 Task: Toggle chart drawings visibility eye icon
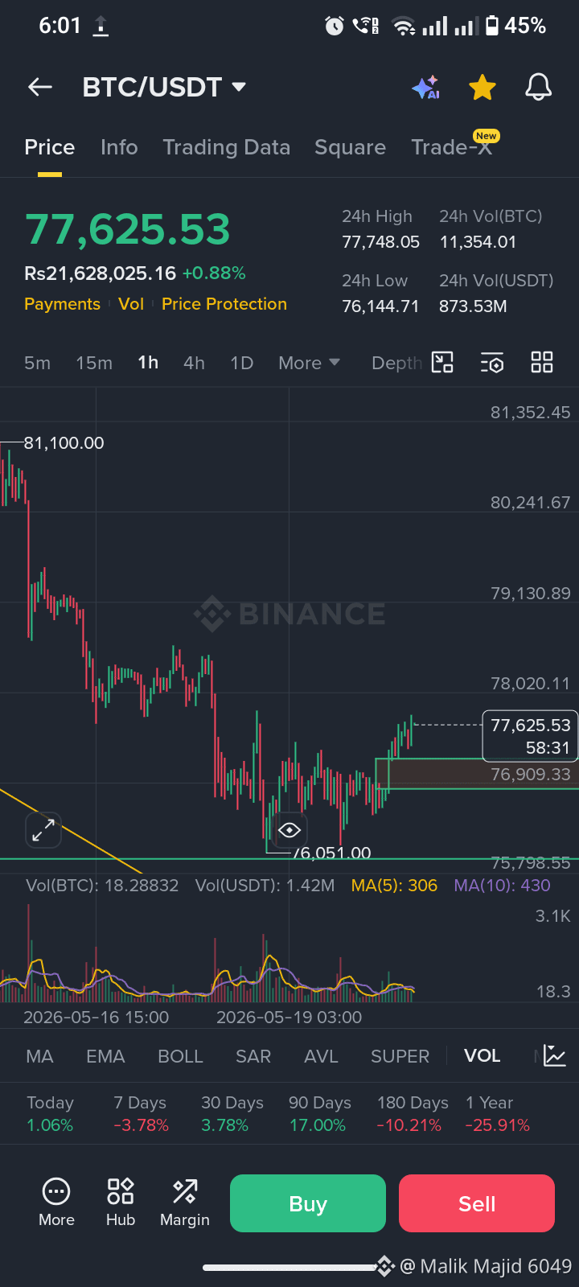pos(289,829)
